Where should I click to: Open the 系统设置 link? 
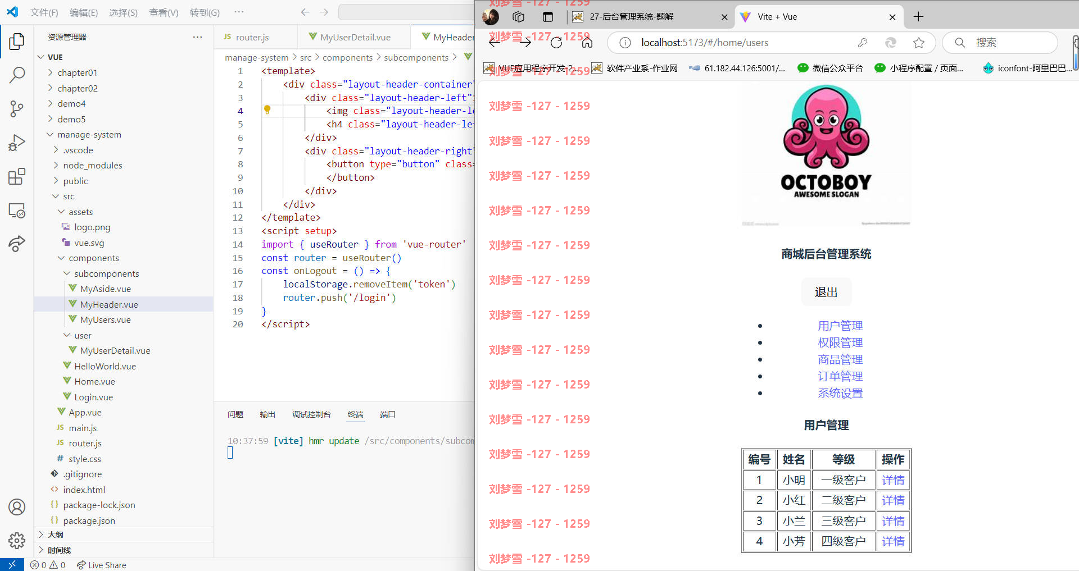pyautogui.click(x=840, y=393)
